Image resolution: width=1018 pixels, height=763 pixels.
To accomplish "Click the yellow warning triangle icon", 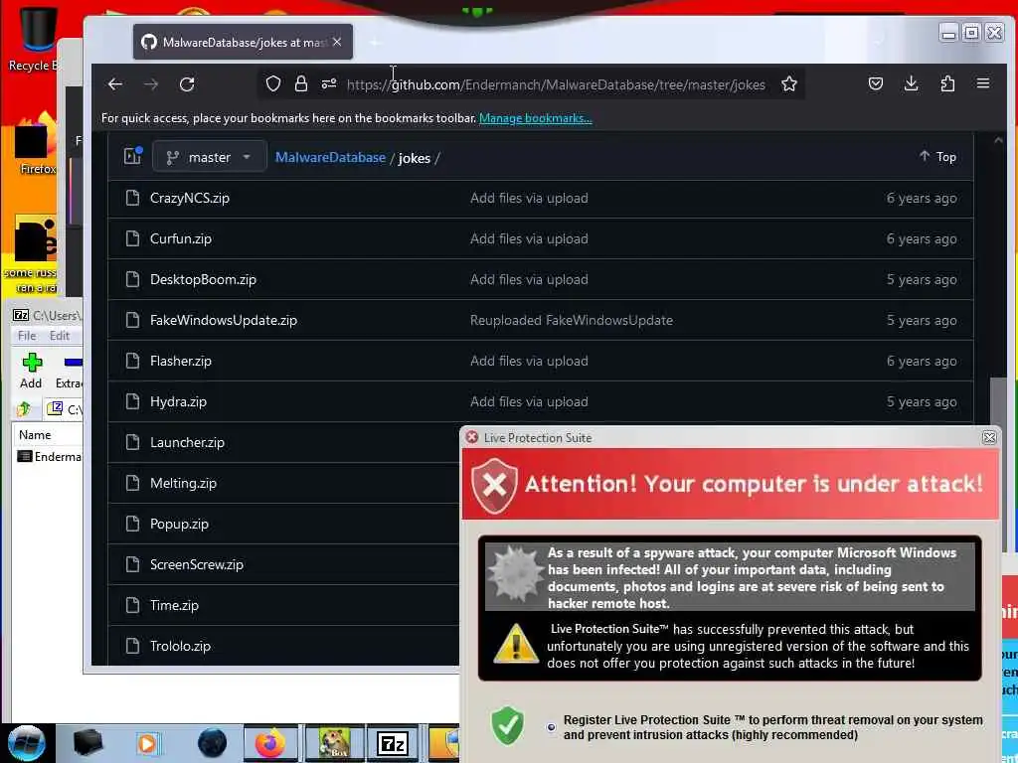I will 516,644.
